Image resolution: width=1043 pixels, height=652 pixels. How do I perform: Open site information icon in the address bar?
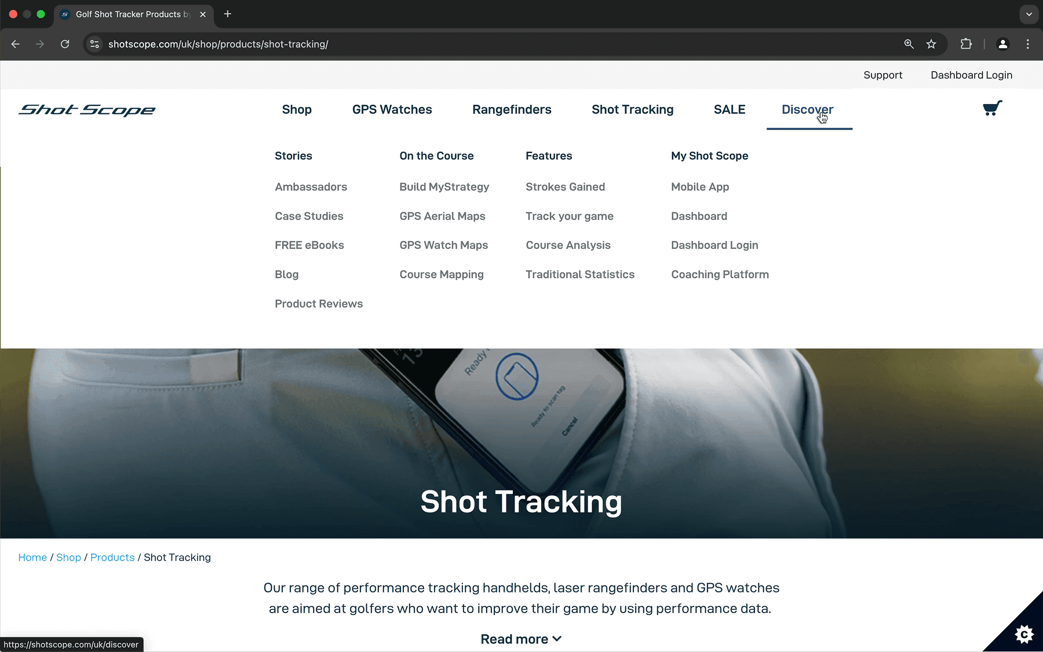[94, 44]
